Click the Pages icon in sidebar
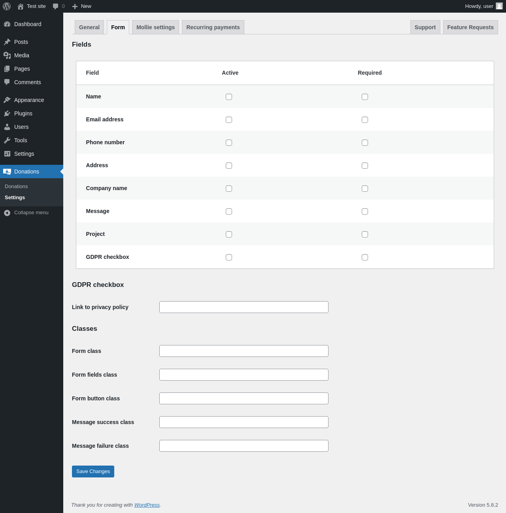Image resolution: width=506 pixels, height=513 pixels. (x=7, y=69)
